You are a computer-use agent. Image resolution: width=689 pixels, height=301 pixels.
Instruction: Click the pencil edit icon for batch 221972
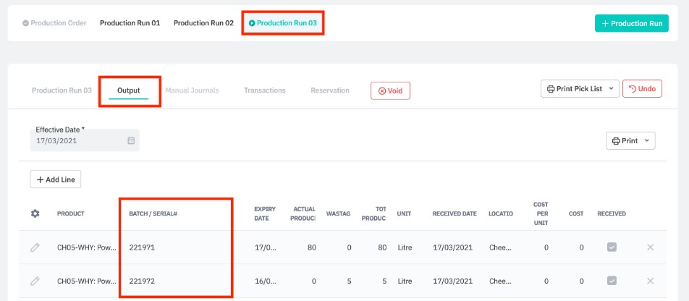pos(35,281)
